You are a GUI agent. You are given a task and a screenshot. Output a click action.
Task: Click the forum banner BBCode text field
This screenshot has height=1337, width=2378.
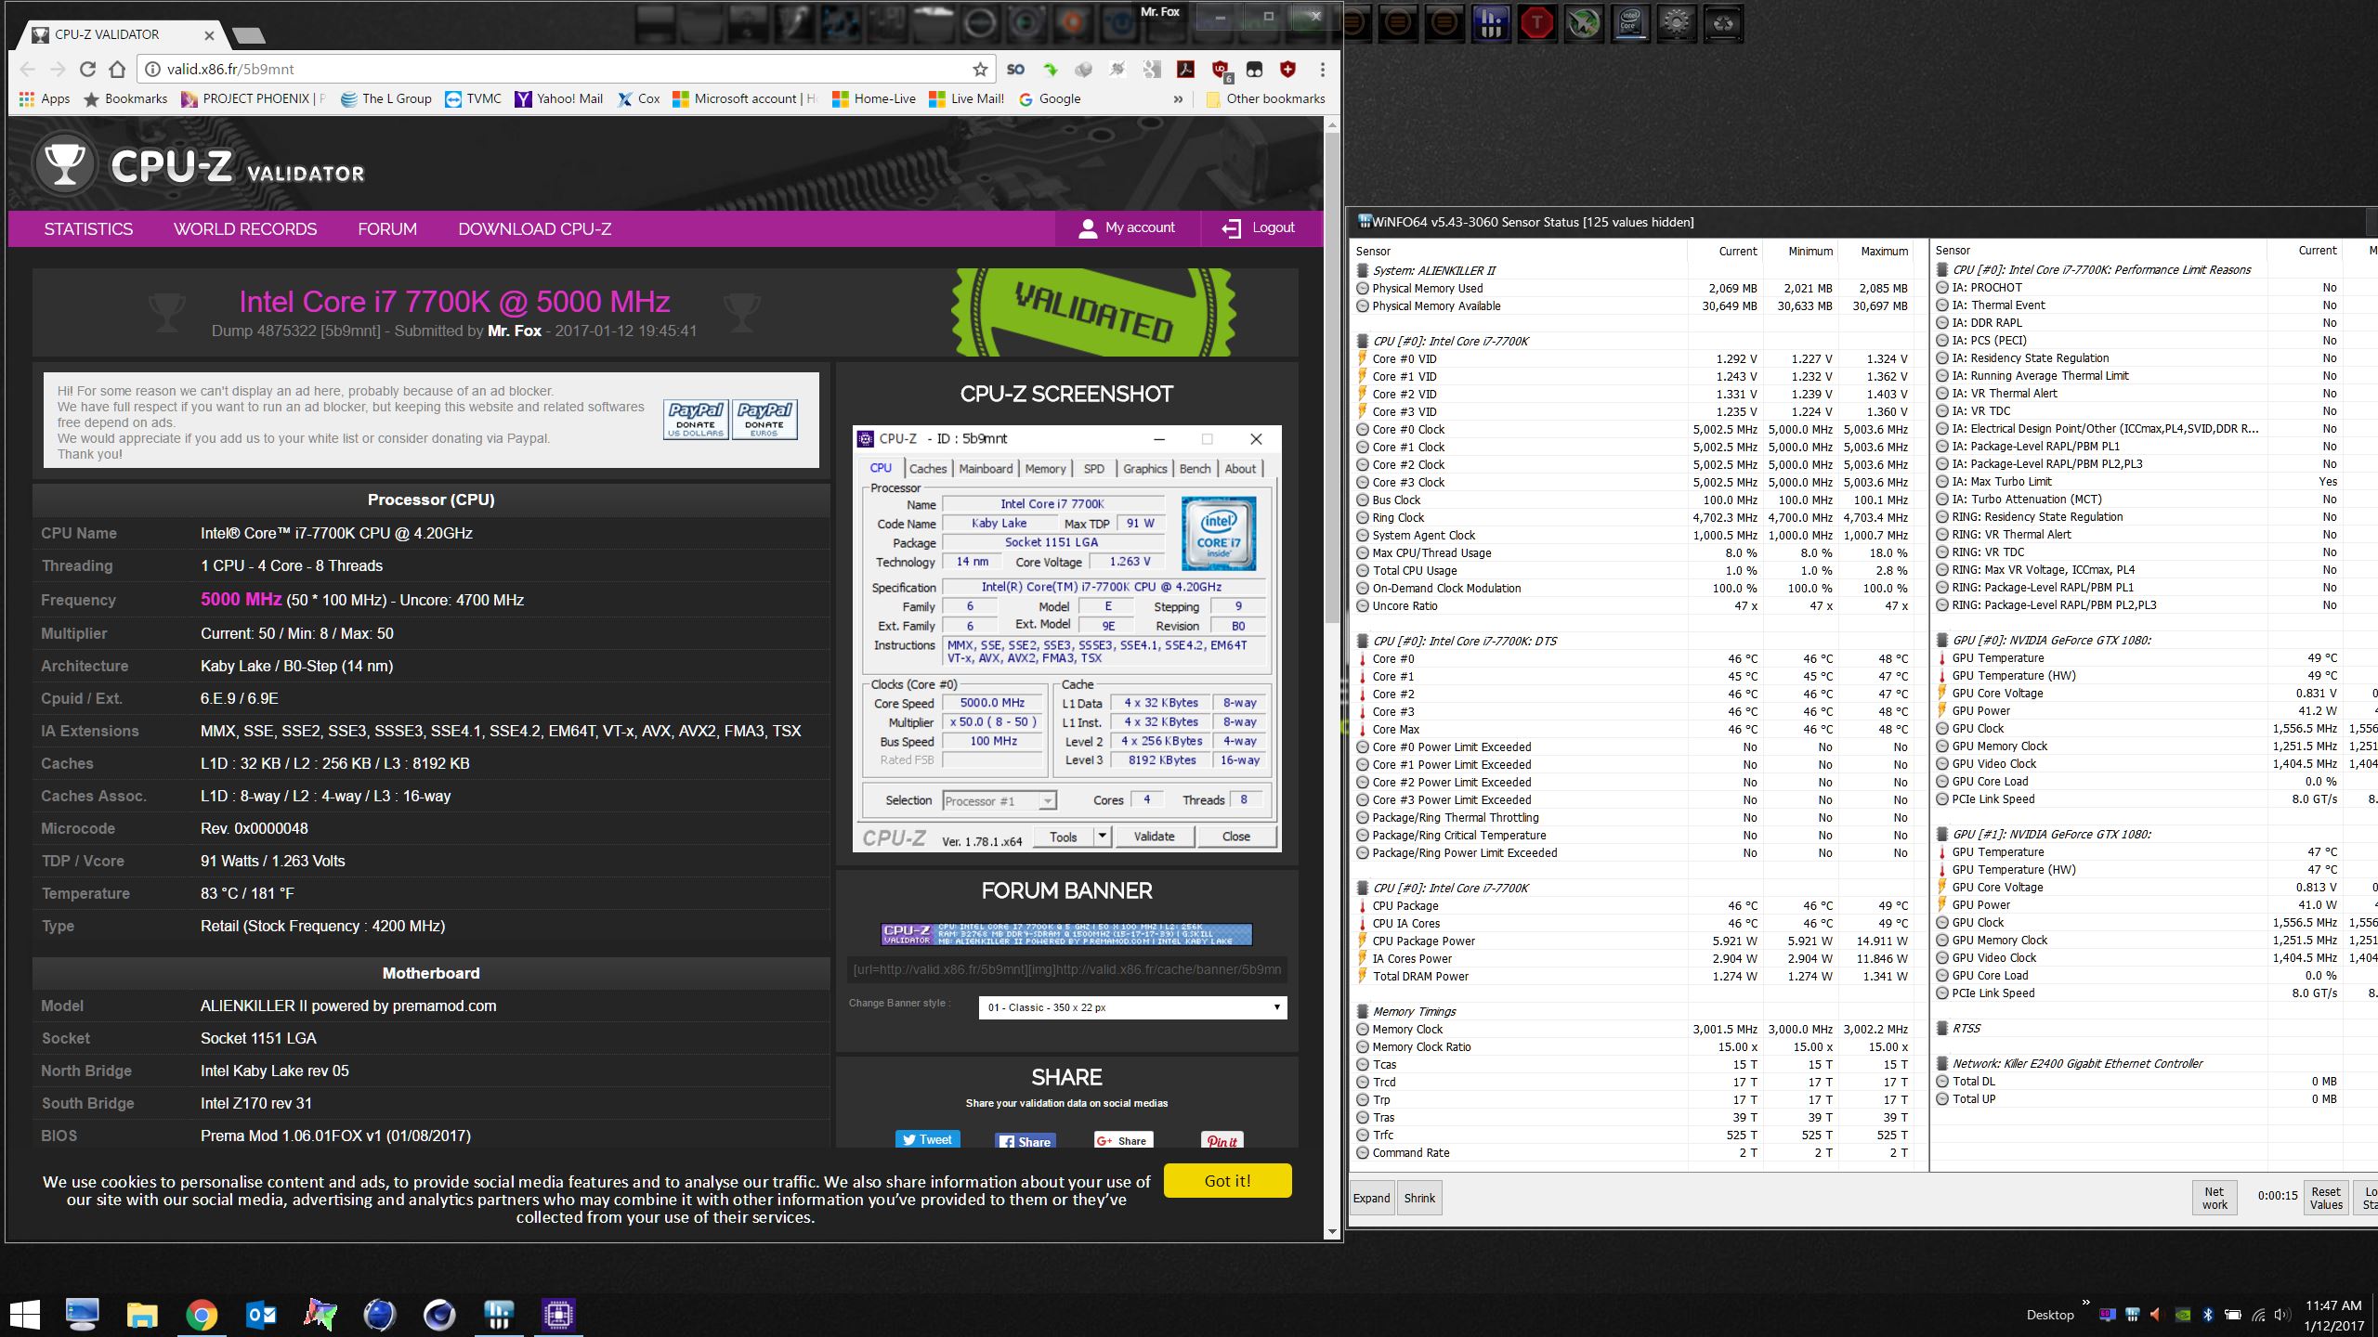click(1066, 969)
